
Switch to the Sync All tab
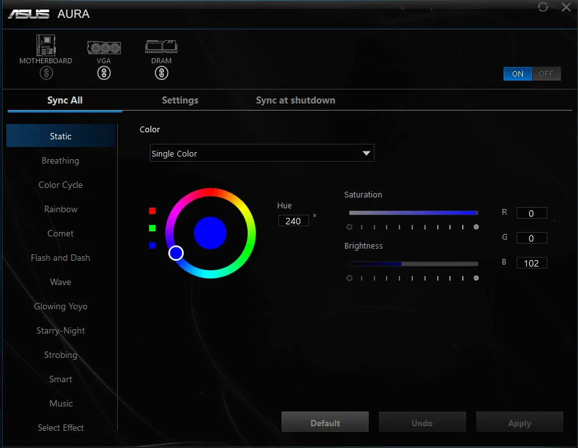click(x=65, y=100)
